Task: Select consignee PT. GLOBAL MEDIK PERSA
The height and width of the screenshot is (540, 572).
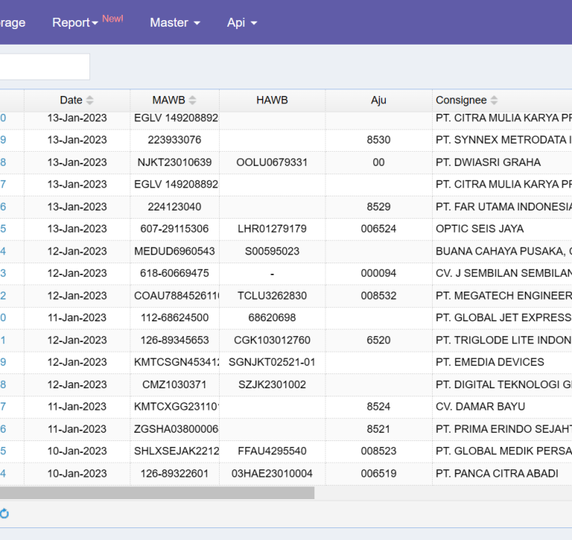Action: click(x=503, y=451)
